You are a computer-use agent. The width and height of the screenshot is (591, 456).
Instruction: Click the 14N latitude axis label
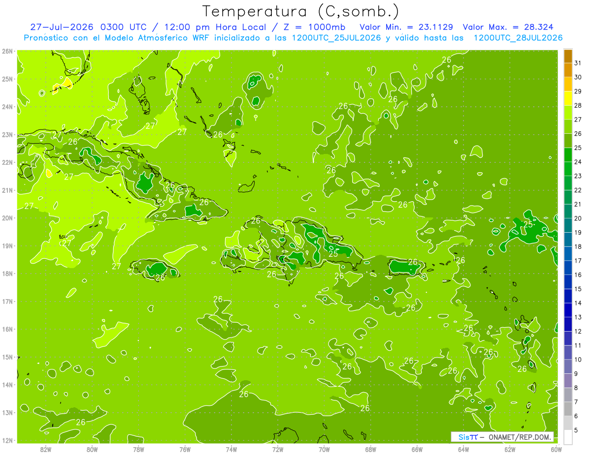coord(7,385)
